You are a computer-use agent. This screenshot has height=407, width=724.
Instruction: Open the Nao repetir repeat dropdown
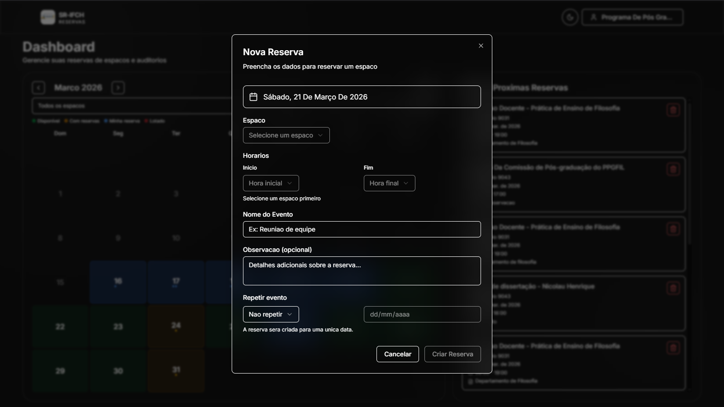pos(271,314)
